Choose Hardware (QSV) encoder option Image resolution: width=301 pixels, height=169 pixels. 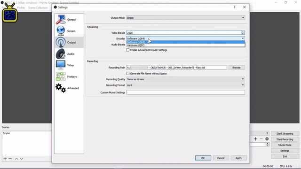185,45
